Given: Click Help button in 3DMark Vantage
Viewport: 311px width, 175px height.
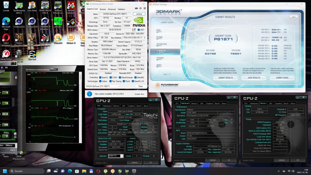Looking at the screenshot, I should [x=294, y=17].
